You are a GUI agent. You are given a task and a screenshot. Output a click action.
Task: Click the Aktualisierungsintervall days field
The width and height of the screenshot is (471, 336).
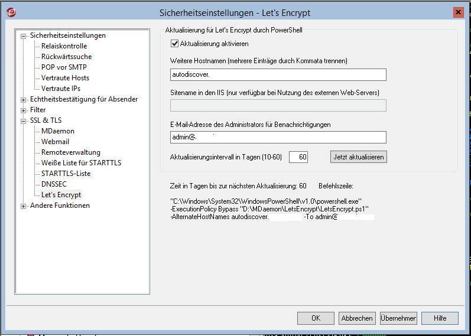pos(298,157)
